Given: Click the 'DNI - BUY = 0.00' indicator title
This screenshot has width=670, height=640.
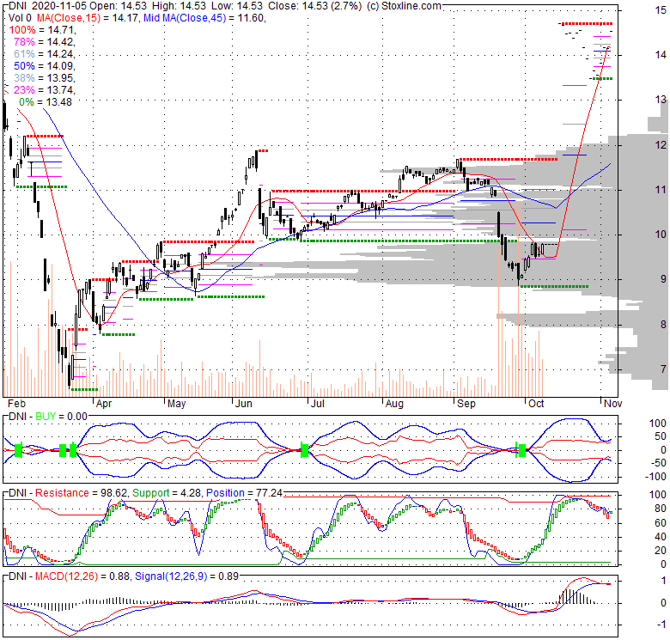Looking at the screenshot, I should [x=48, y=417].
